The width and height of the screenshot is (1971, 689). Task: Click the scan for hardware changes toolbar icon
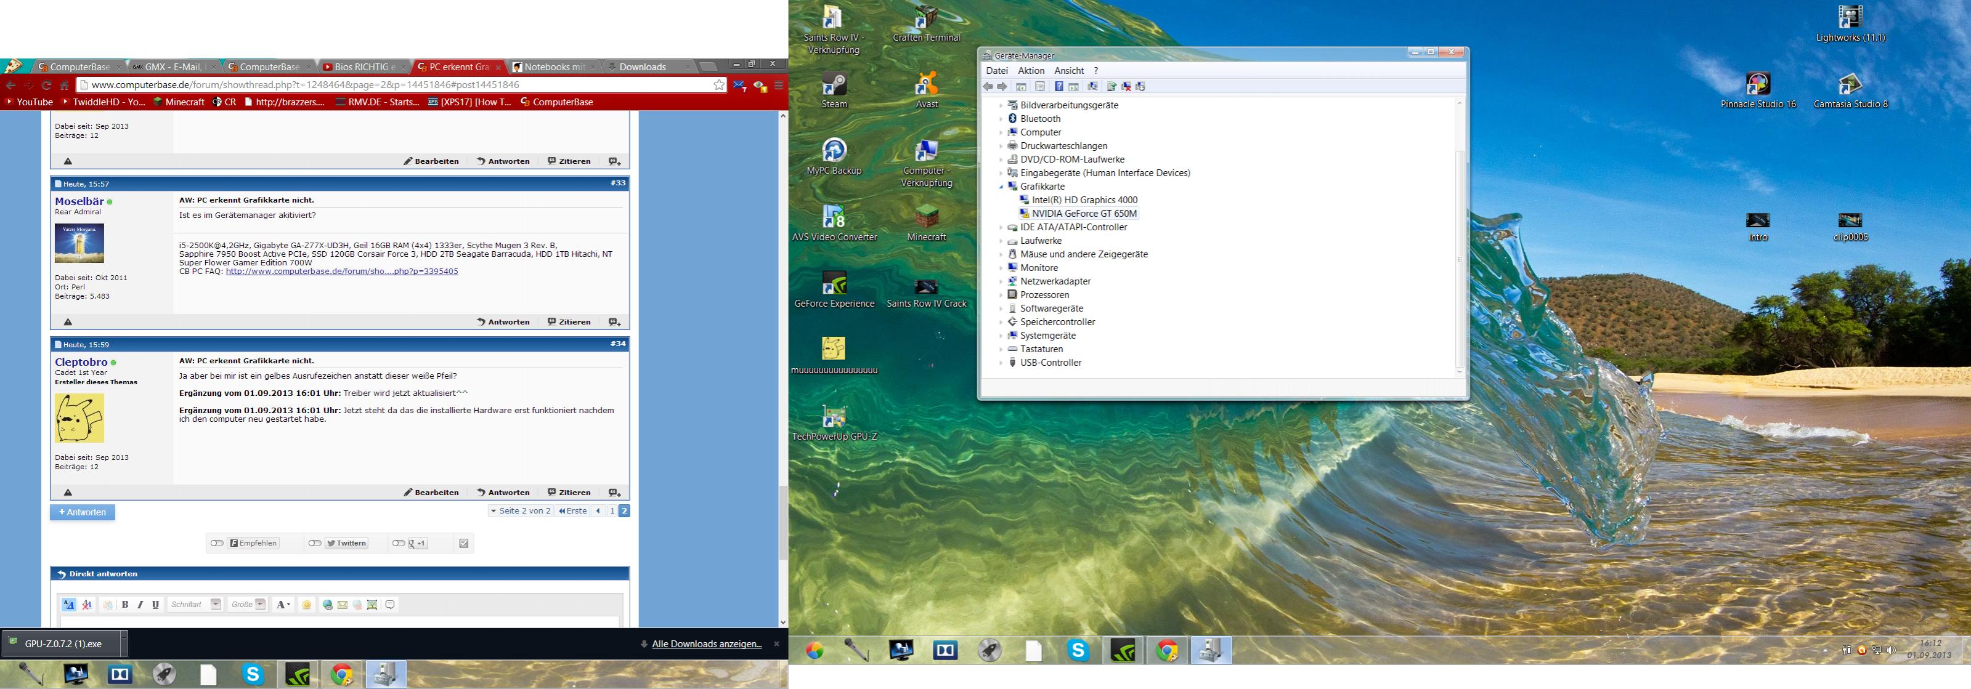1092,86
